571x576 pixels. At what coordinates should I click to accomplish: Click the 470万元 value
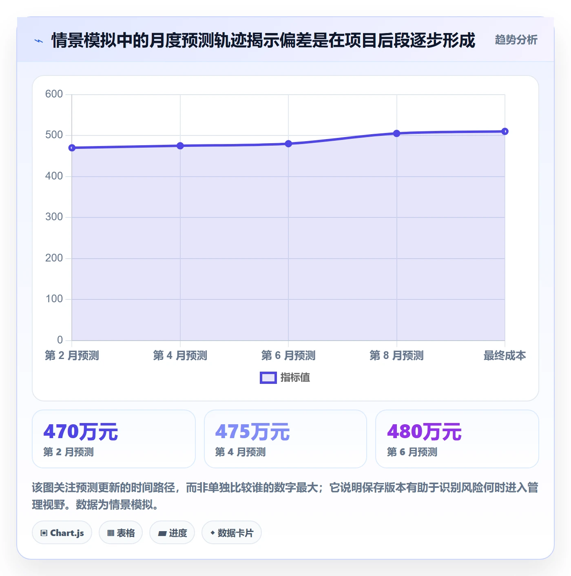point(81,432)
